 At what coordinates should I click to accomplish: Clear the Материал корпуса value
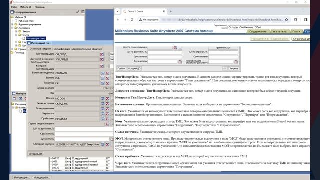point(107,144)
